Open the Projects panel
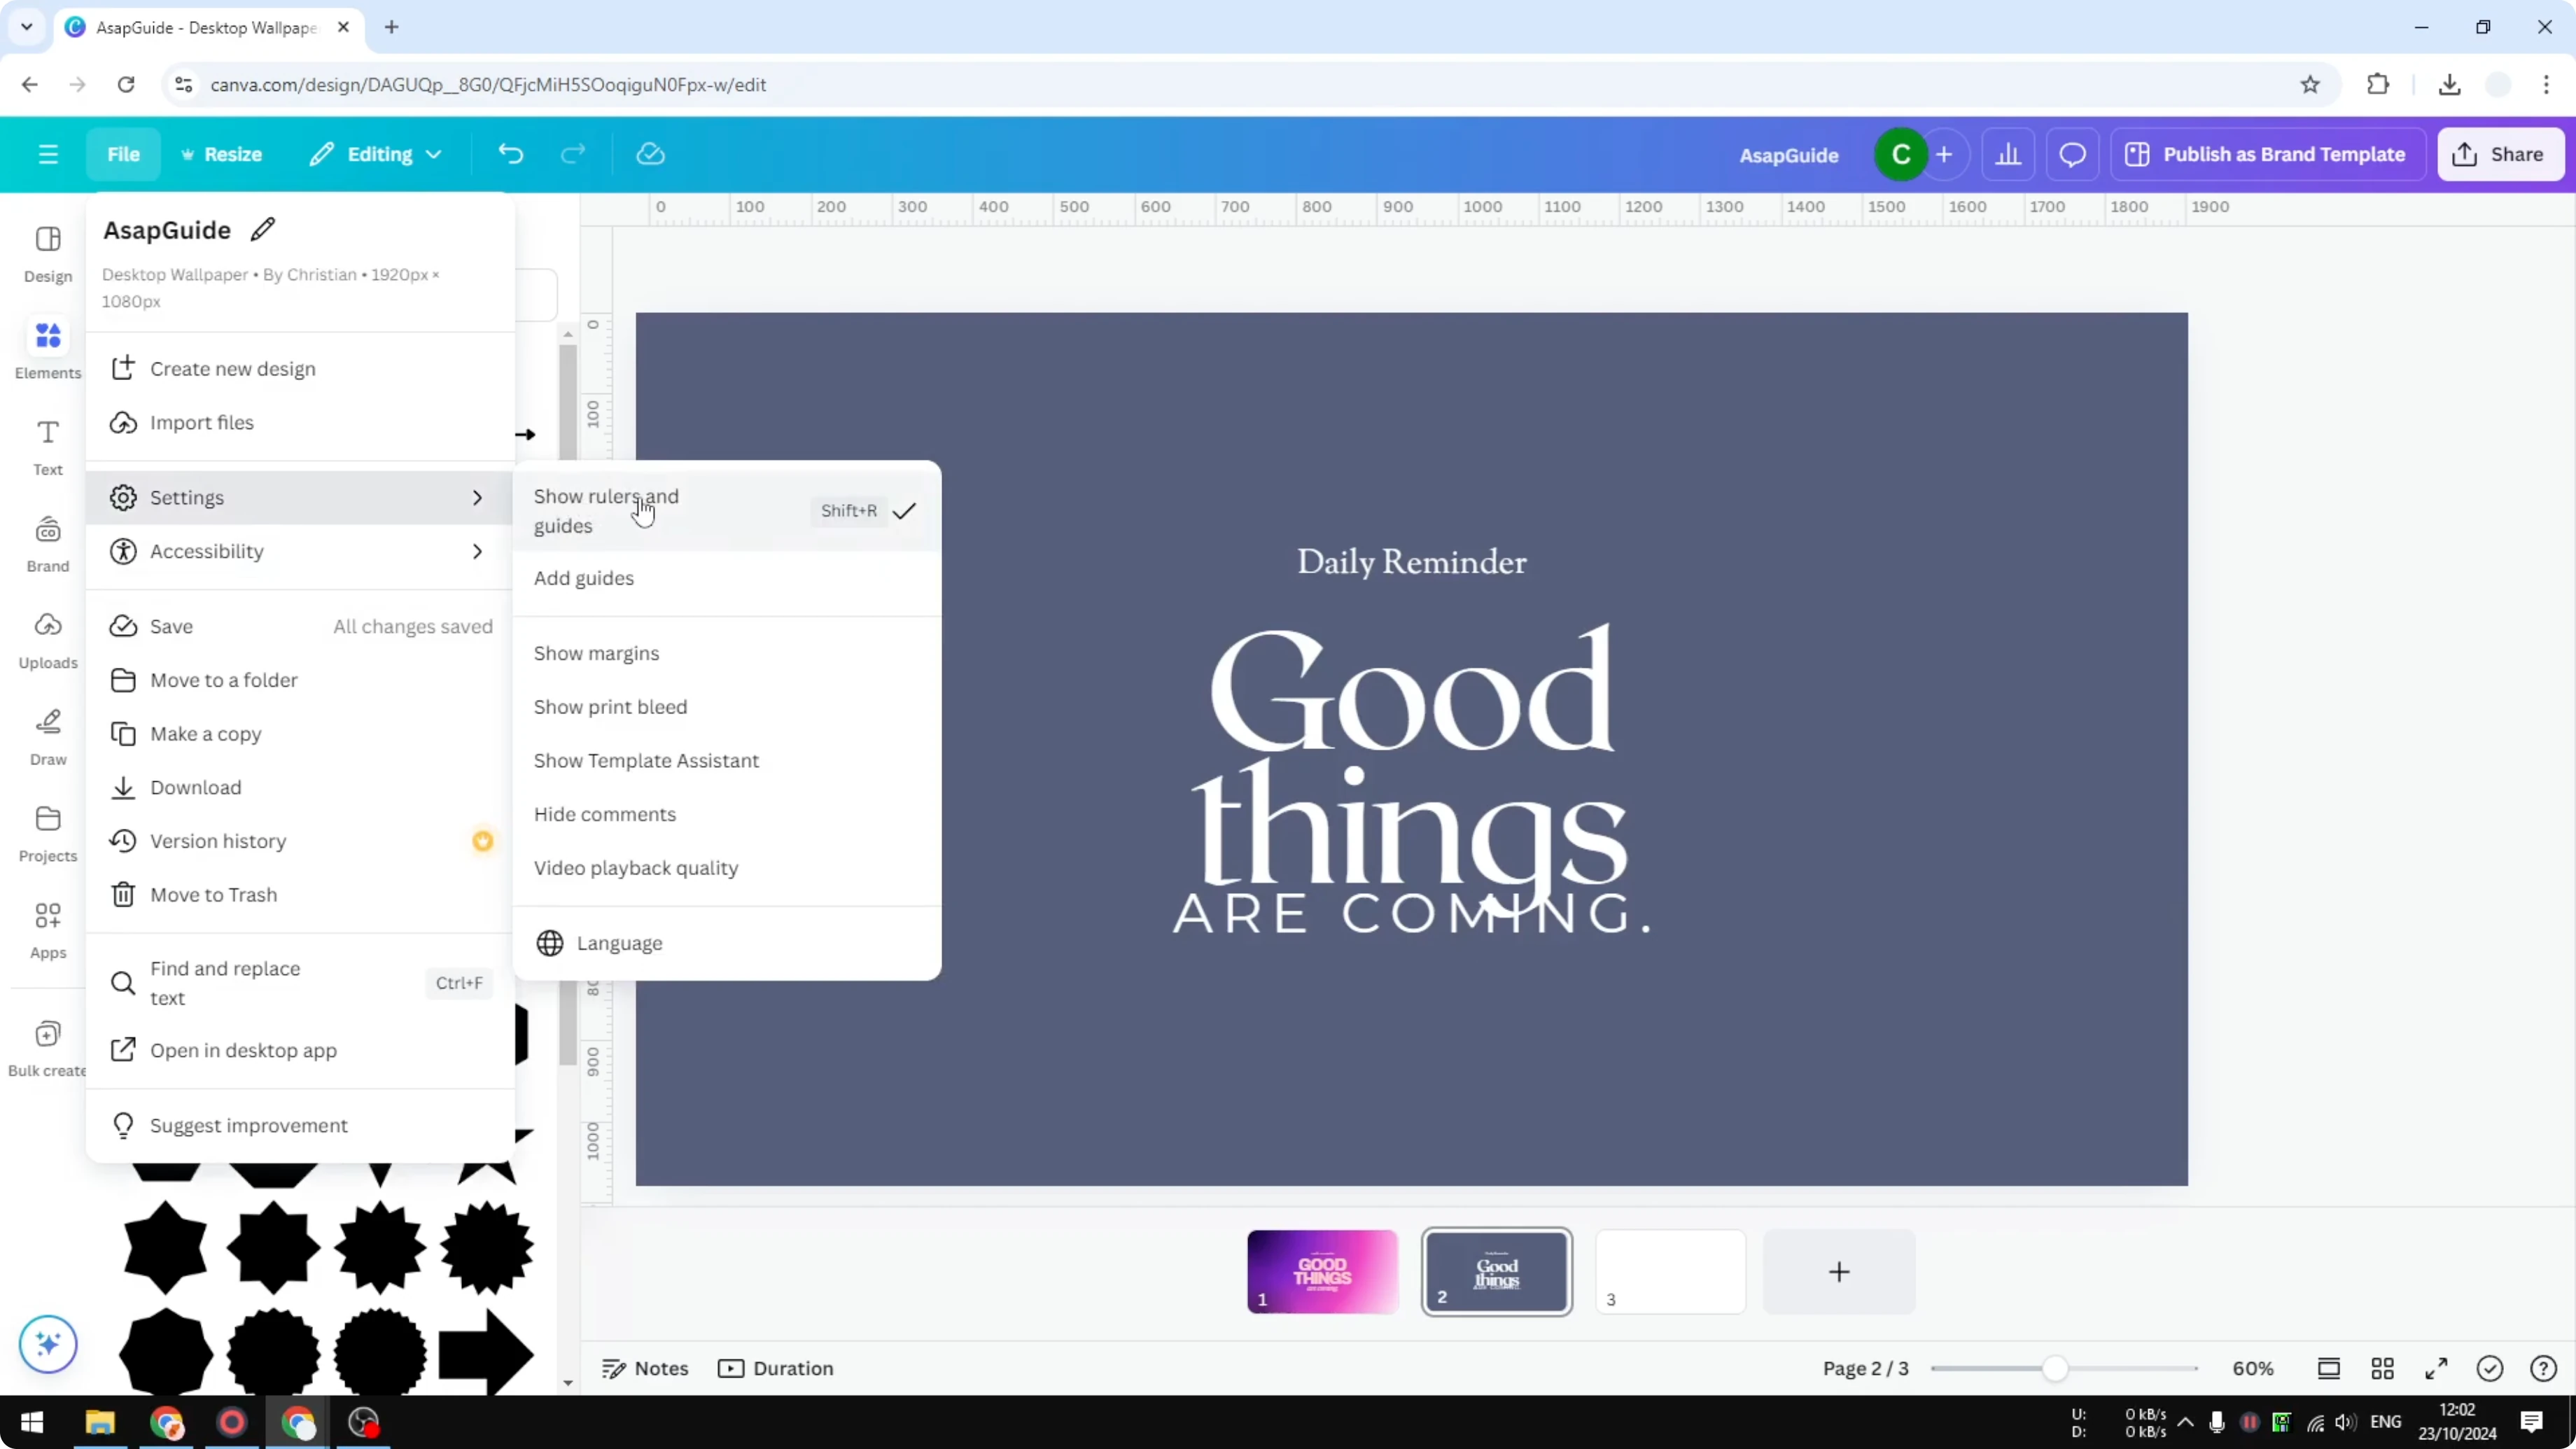 pyautogui.click(x=47, y=832)
